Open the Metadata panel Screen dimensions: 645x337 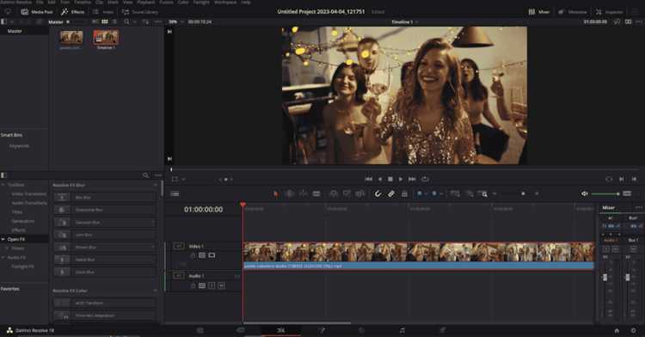pos(573,12)
